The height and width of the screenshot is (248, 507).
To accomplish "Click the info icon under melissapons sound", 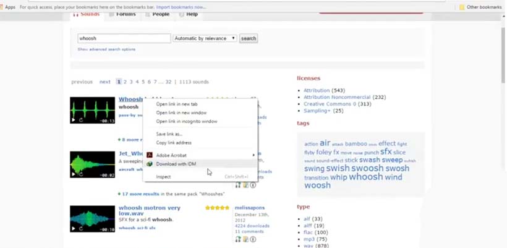I will pos(253,239).
